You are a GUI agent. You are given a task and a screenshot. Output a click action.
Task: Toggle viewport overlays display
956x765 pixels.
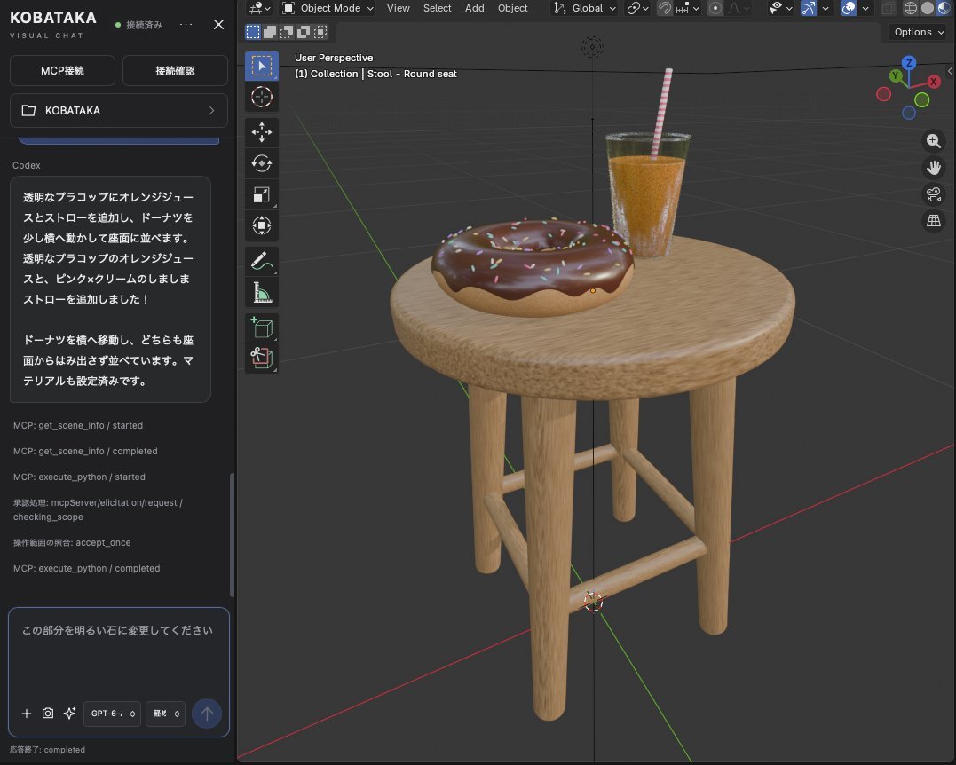tap(848, 8)
